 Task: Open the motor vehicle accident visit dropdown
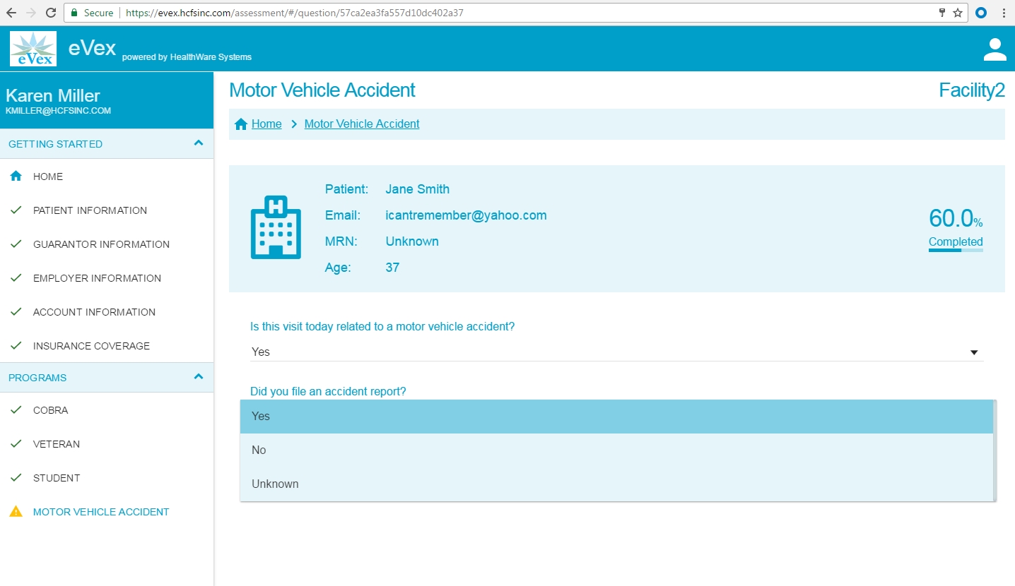616,352
